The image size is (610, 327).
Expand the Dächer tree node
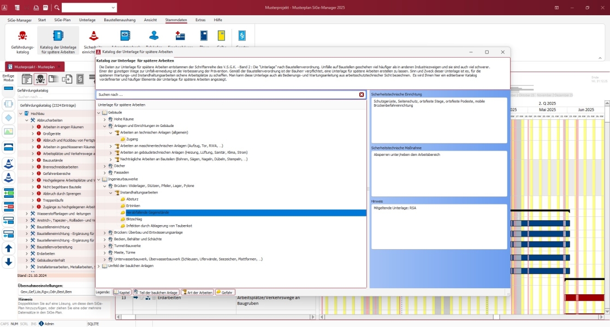[105, 166]
